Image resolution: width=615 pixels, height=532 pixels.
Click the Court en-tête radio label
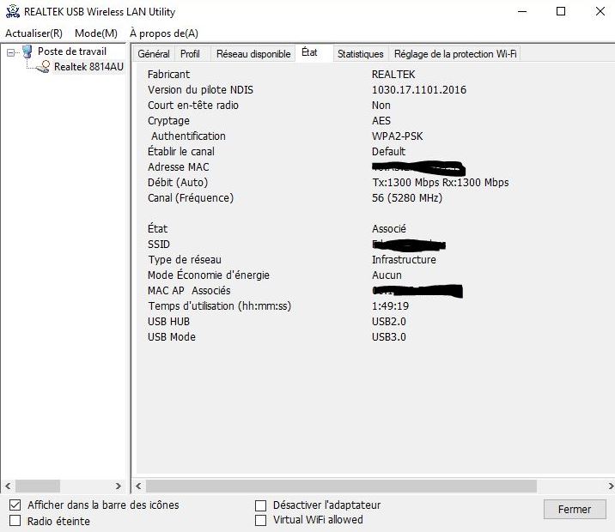click(193, 106)
